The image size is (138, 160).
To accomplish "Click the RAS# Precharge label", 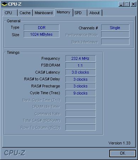I will (46, 86).
